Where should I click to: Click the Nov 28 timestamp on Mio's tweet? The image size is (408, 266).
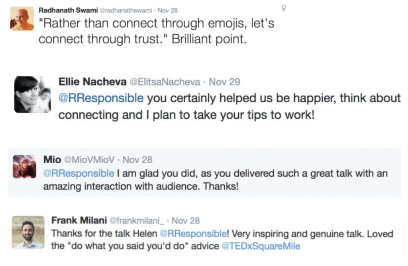click(137, 160)
